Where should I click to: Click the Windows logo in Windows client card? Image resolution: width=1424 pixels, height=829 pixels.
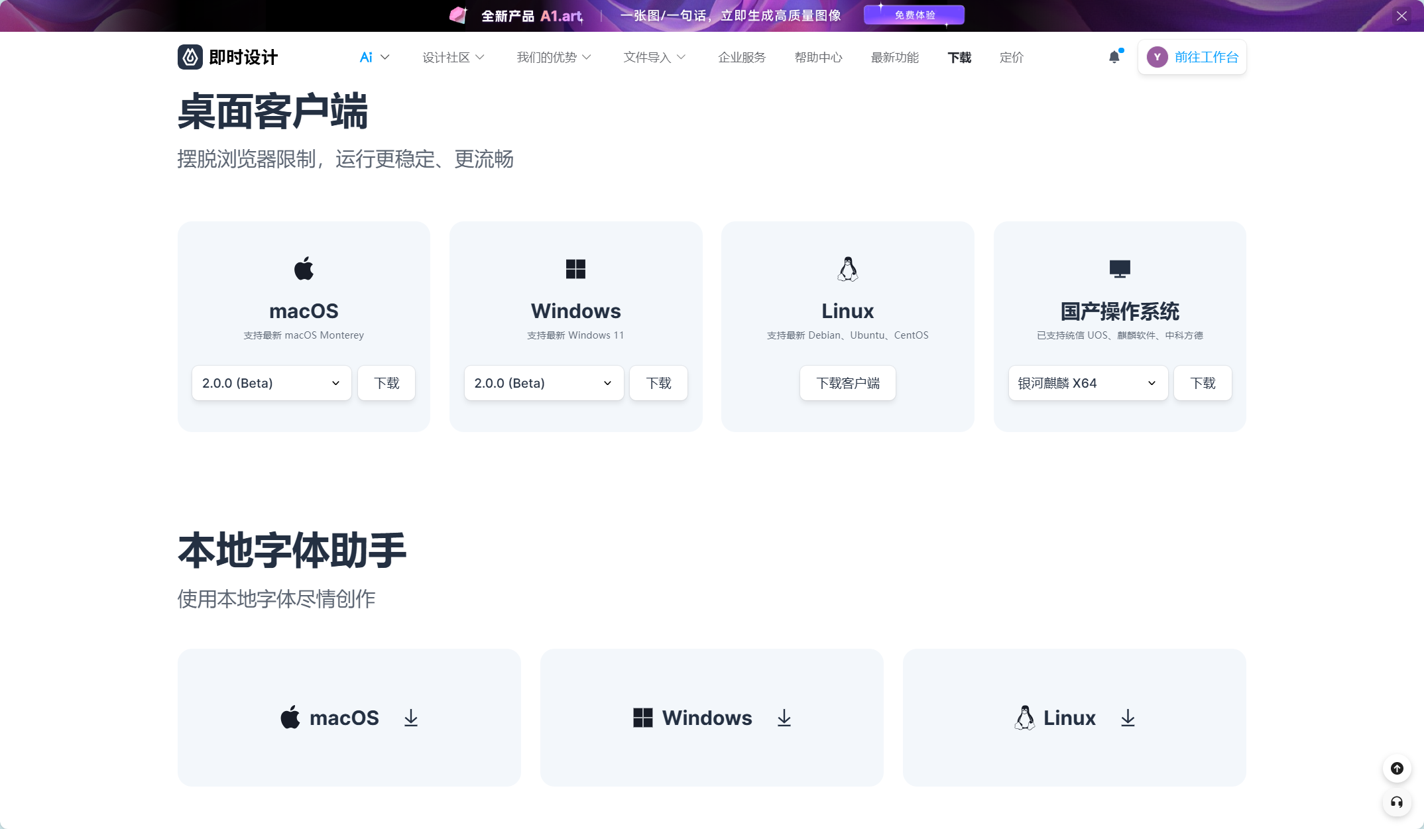tap(575, 268)
